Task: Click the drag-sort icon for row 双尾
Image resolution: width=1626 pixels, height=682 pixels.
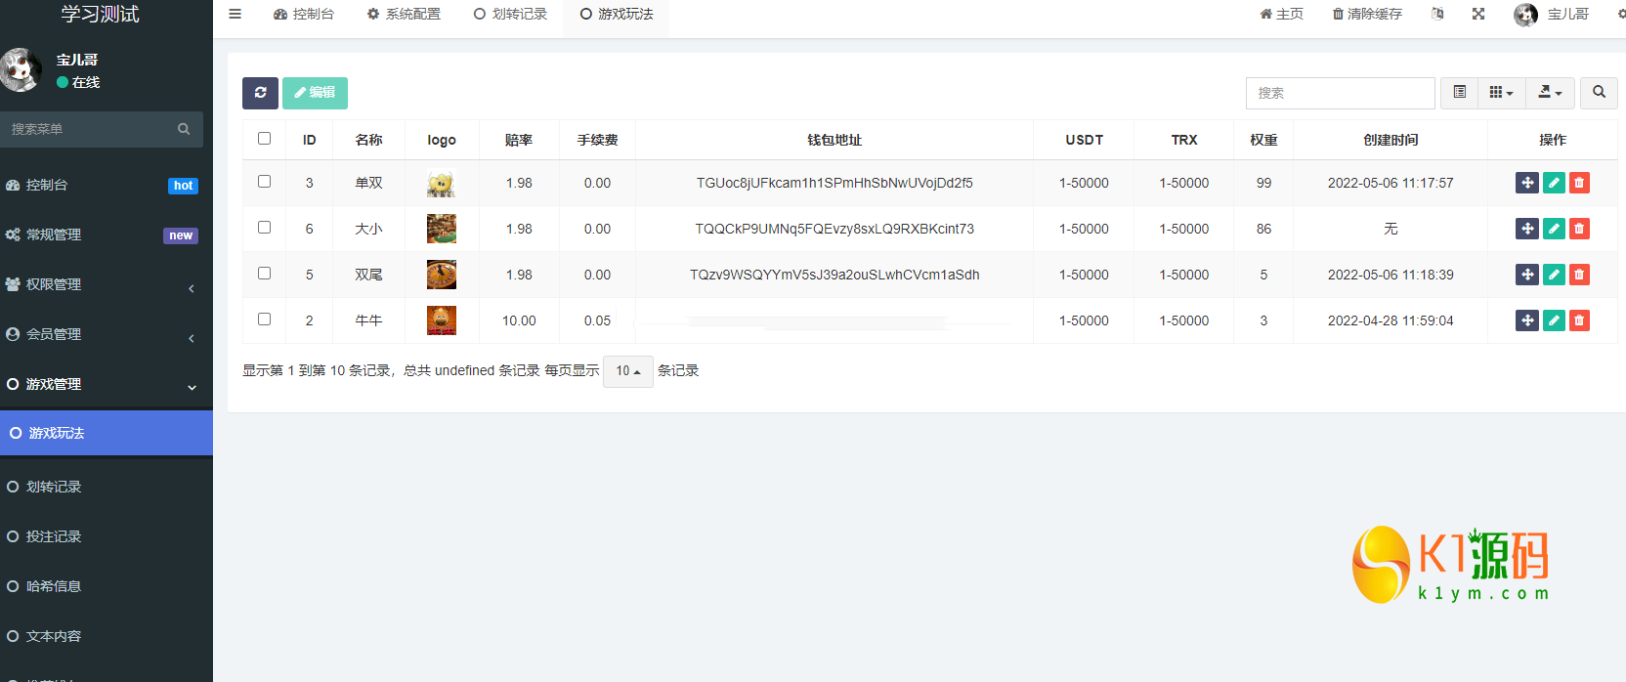Action: click(1527, 275)
